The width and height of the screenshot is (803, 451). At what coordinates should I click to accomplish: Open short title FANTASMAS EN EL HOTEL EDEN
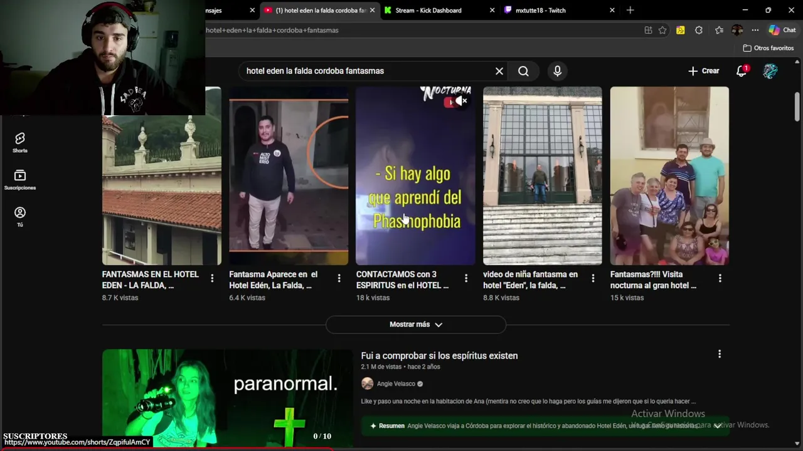[151, 280]
